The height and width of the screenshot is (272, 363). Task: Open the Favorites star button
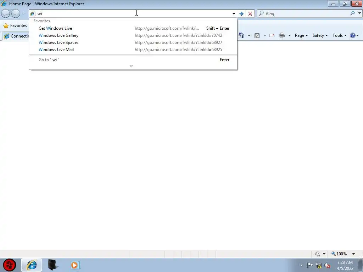[x=15, y=25]
